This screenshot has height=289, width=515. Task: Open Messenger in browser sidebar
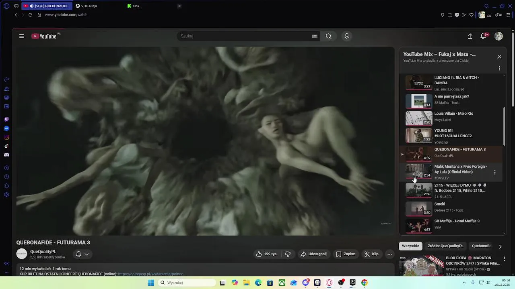tap(6, 128)
